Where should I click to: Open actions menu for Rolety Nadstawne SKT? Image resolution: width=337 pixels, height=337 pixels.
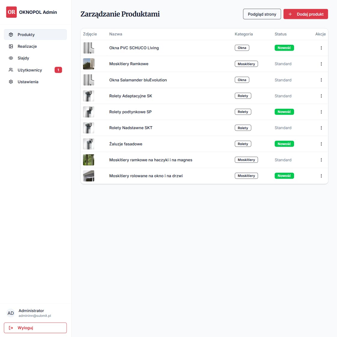point(321,128)
